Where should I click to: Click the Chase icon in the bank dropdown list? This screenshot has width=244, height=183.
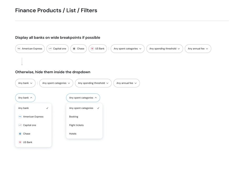click(x=20, y=134)
